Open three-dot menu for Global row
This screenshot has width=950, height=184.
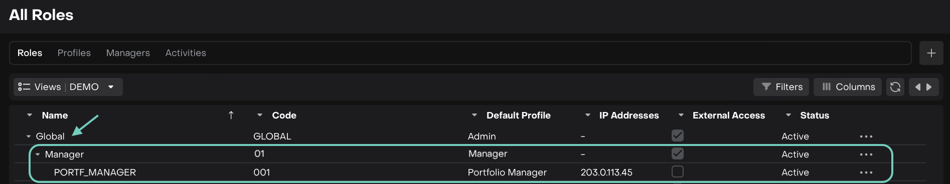tap(866, 136)
